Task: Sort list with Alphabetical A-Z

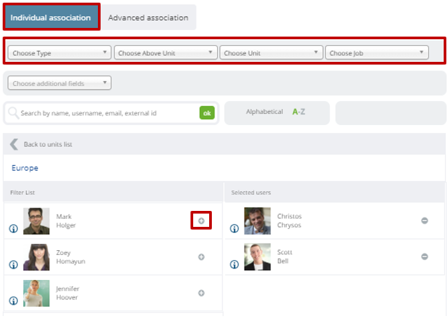Action: 277,112
